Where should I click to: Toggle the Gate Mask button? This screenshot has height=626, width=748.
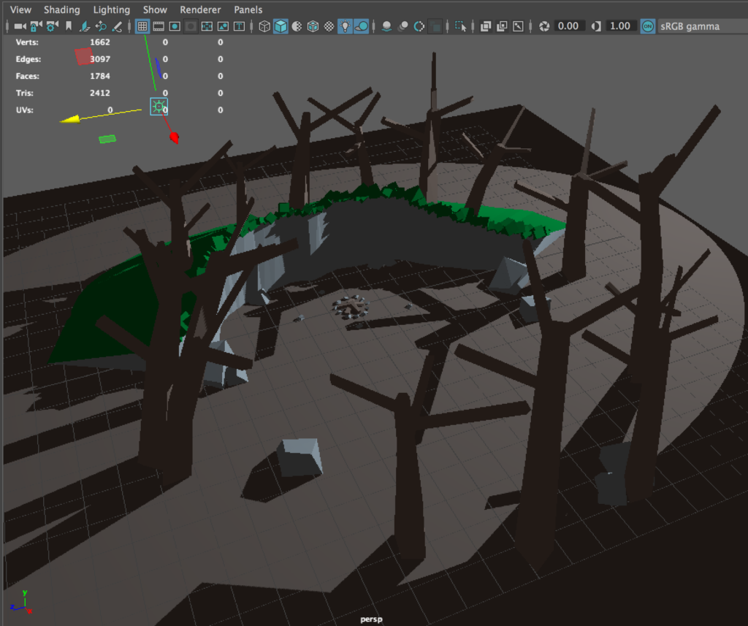coord(191,26)
